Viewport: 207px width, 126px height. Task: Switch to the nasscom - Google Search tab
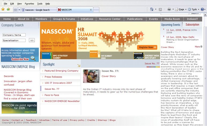pyautogui.click(x=39, y=10)
